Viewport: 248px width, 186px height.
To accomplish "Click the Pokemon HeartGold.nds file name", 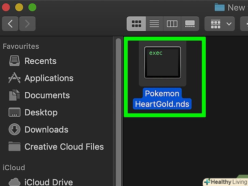I will [162, 99].
